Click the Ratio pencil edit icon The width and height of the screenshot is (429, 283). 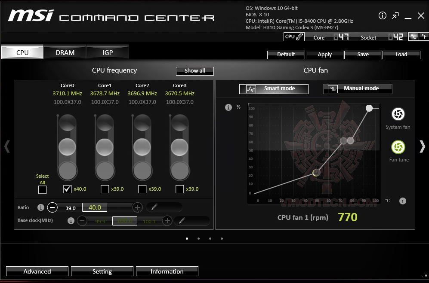pos(154,207)
